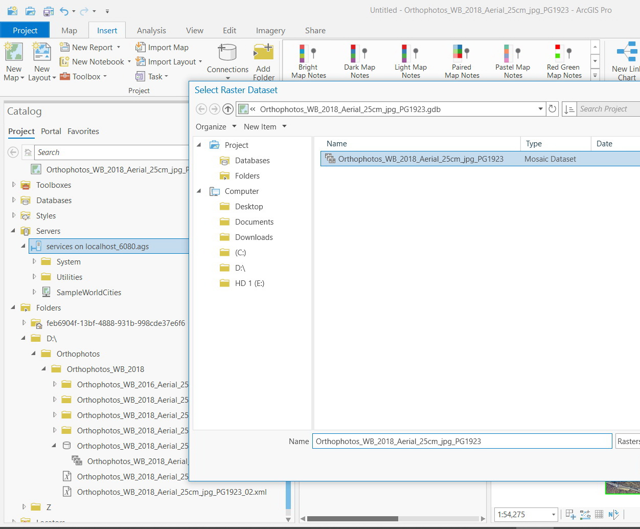Expand the Z folder node
The height and width of the screenshot is (529, 640).
24,507
